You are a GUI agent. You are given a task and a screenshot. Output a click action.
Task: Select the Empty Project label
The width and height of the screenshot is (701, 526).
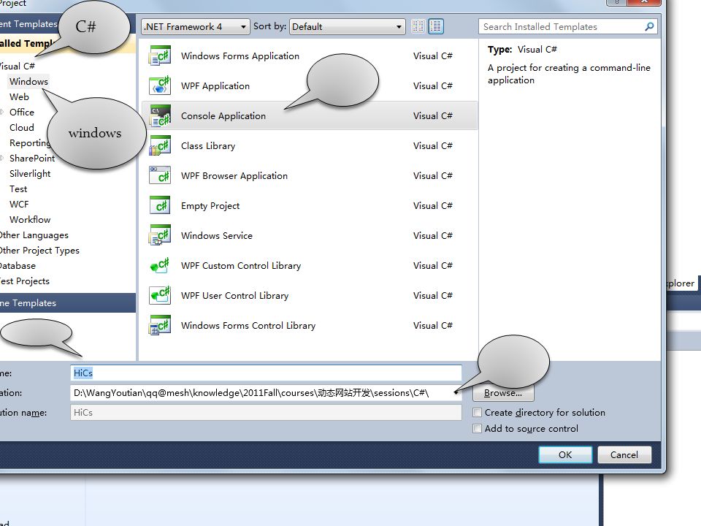pyautogui.click(x=210, y=206)
